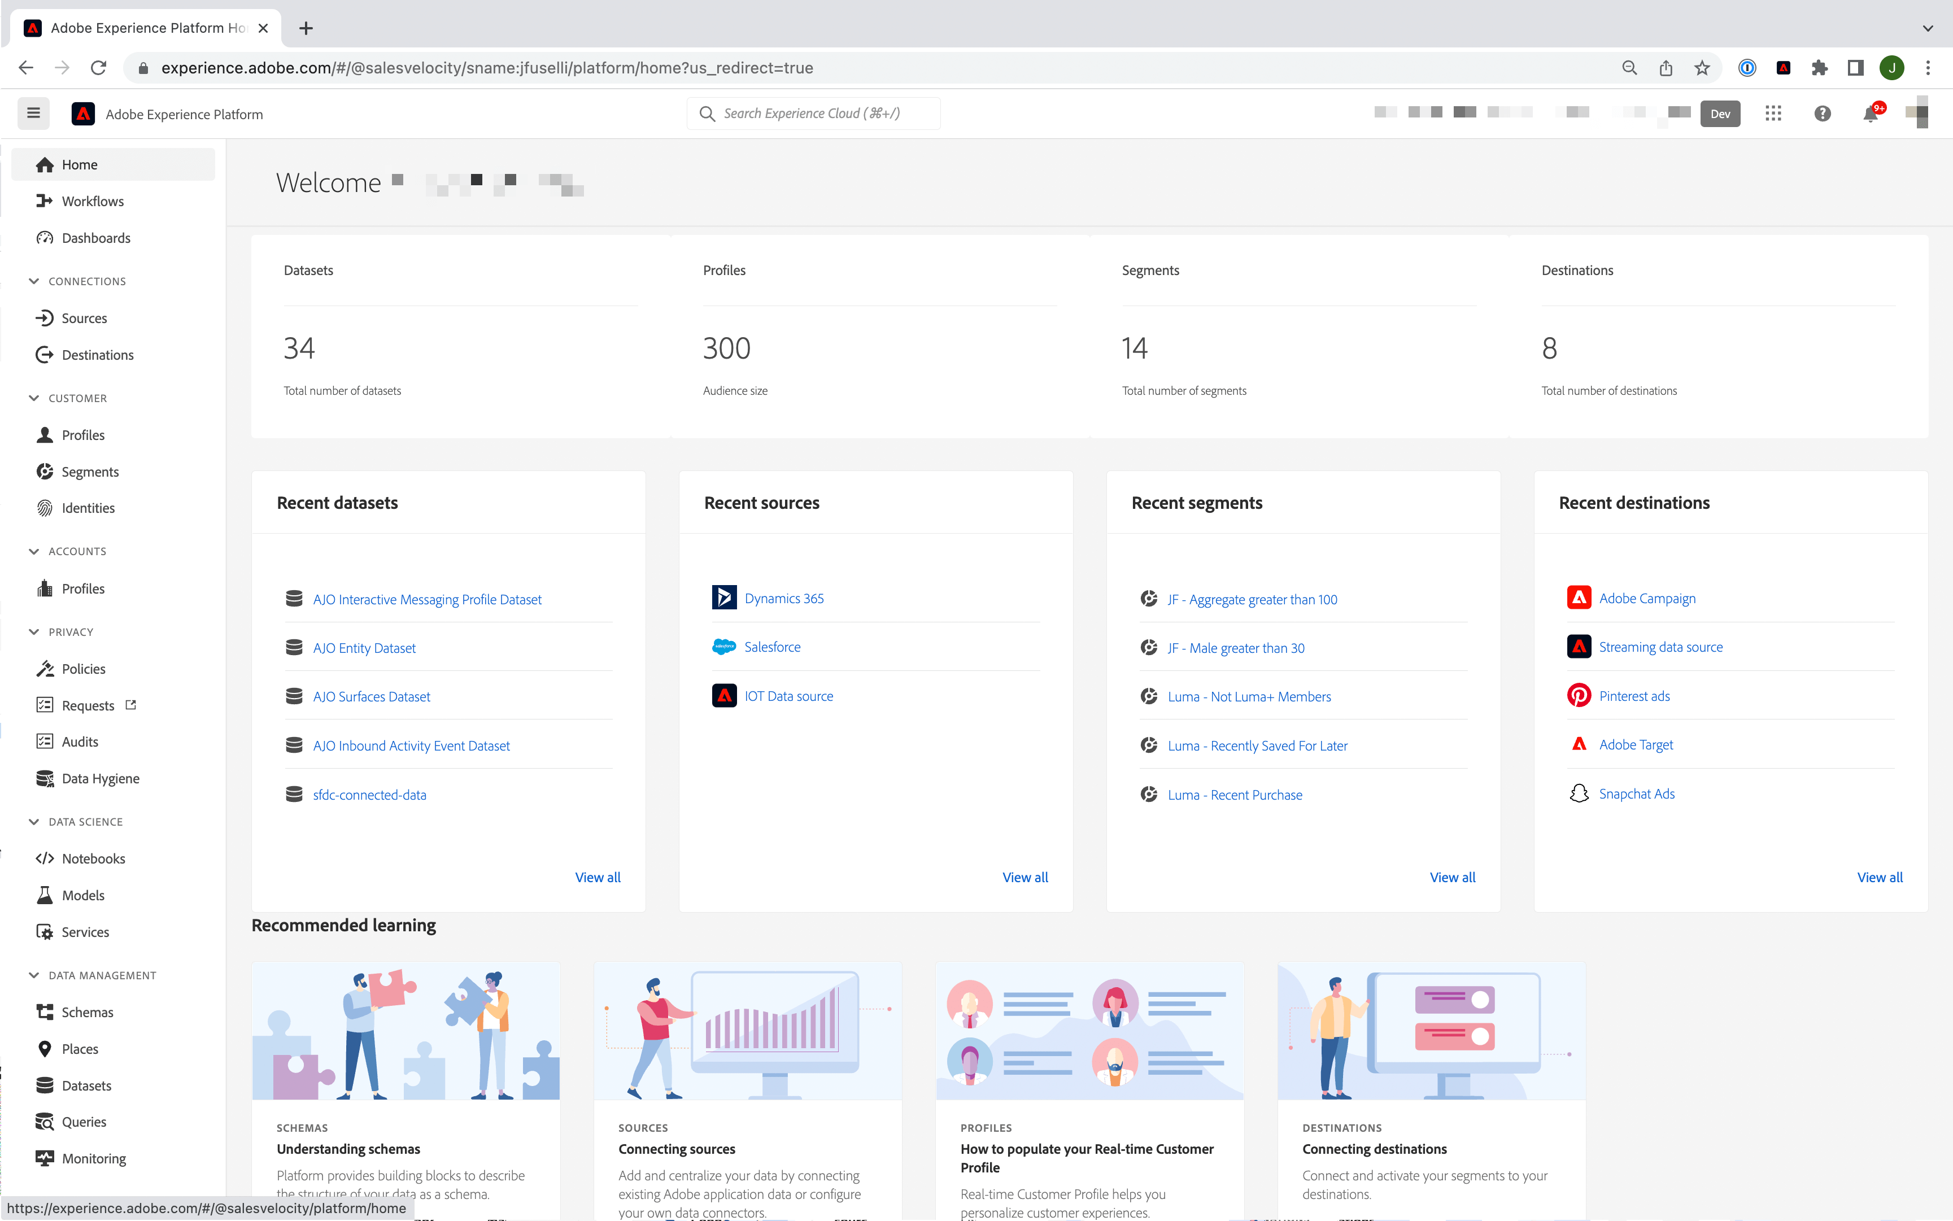The width and height of the screenshot is (1953, 1221).
Task: Open Dashboards from left navigation
Action: click(x=95, y=236)
